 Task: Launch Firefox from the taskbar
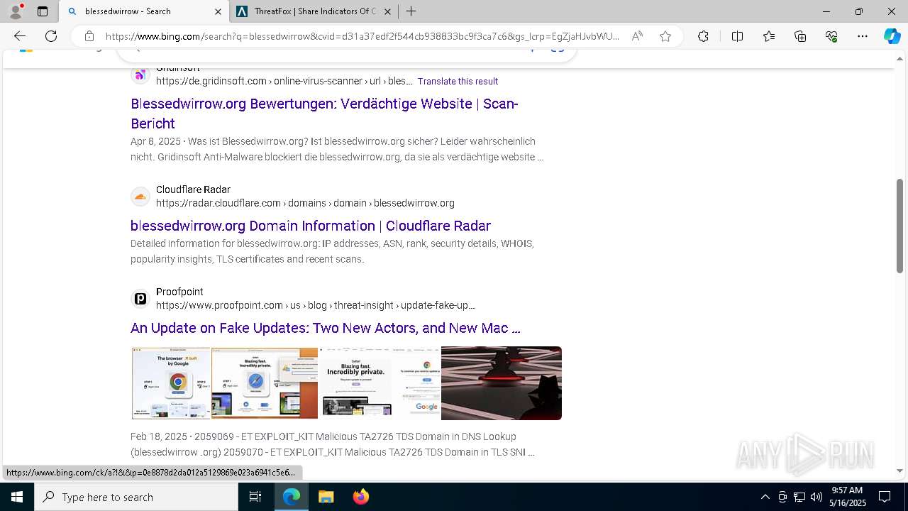click(360, 497)
